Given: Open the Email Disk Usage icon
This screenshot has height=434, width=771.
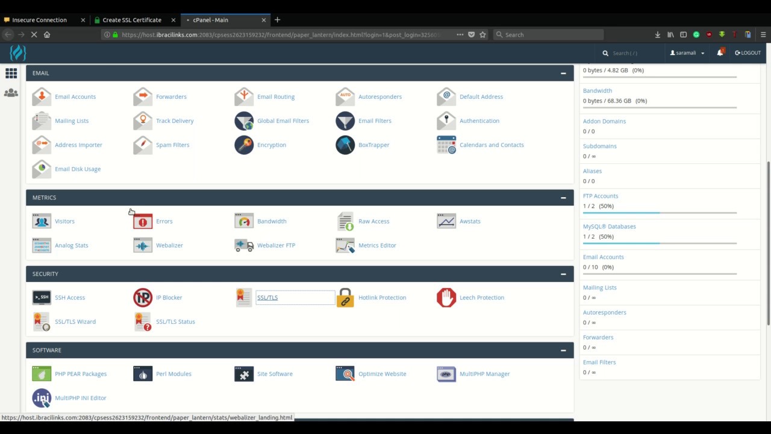Looking at the screenshot, I should coord(42,169).
